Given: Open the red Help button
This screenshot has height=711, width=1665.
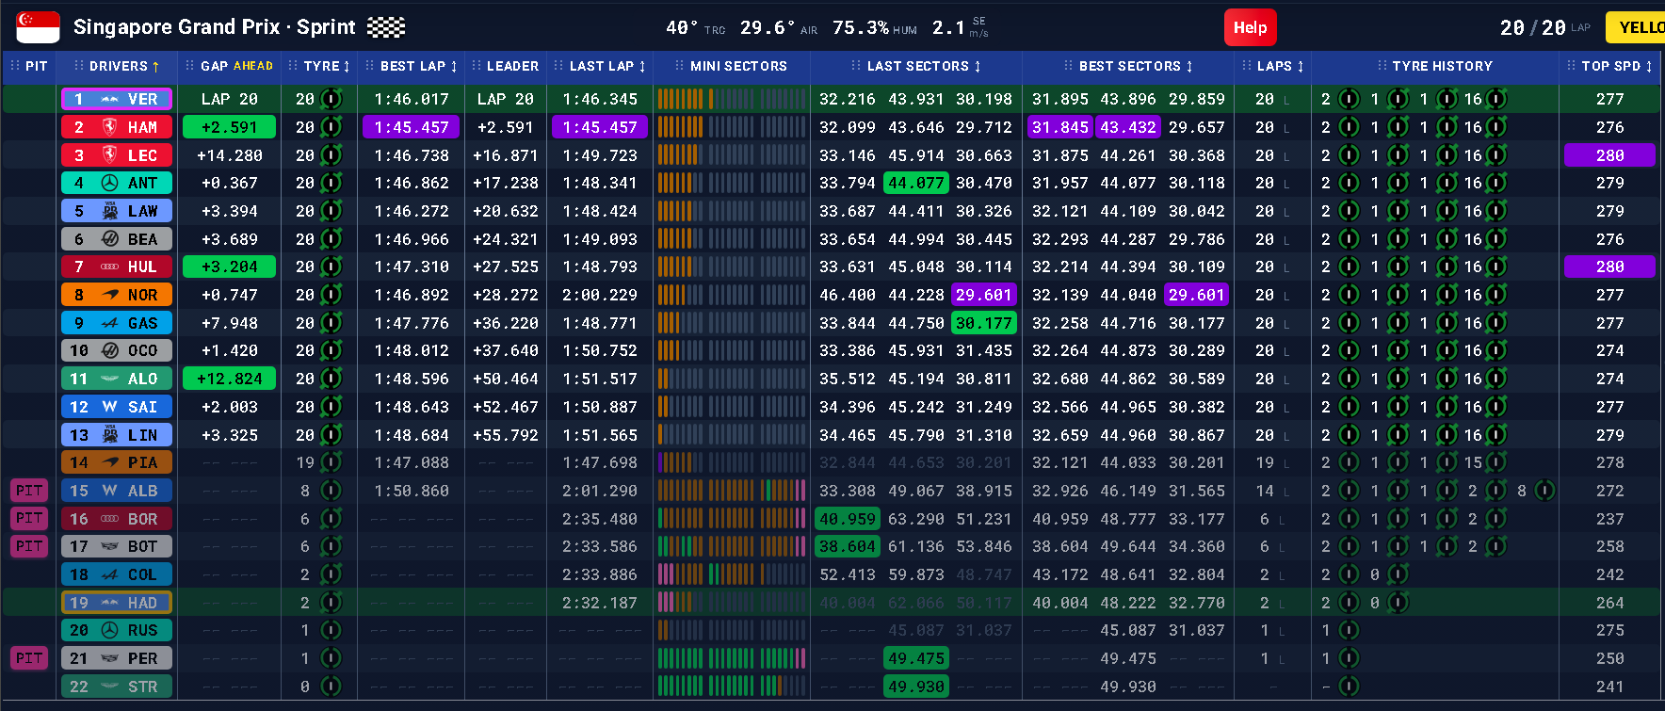Looking at the screenshot, I should pos(1250,27).
